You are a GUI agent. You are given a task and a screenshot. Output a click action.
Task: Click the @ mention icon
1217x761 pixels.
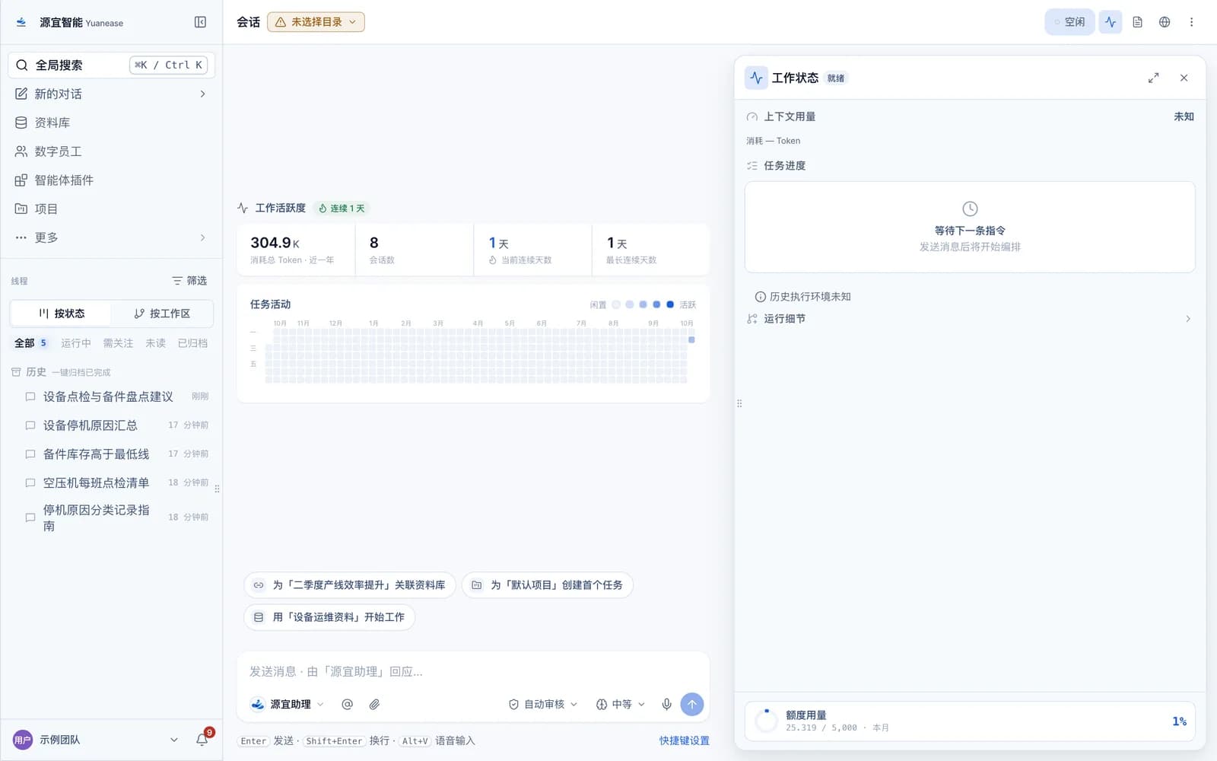click(347, 705)
